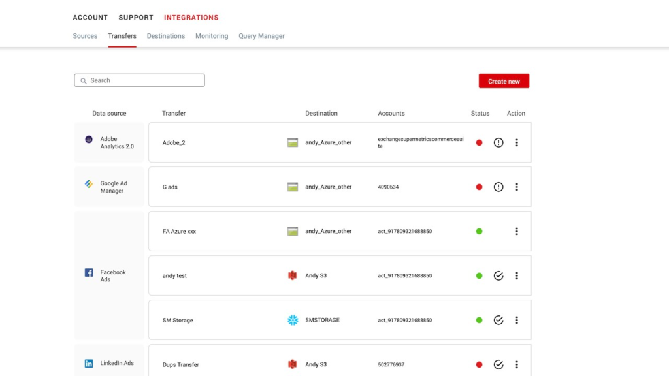The image size is (669, 376).
Task: Click the Action column header
Action: tap(516, 114)
